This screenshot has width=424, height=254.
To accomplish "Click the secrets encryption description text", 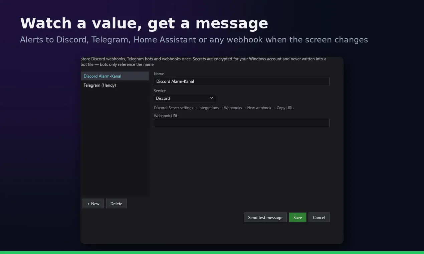I will [x=204, y=61].
